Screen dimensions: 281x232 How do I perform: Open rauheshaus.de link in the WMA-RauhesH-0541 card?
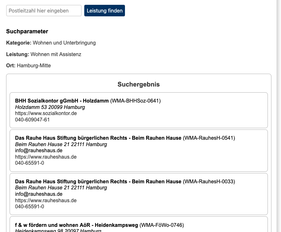[46, 157]
